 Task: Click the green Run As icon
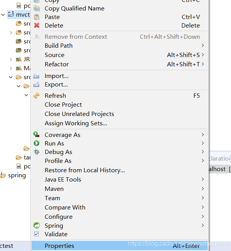[x=36, y=143]
